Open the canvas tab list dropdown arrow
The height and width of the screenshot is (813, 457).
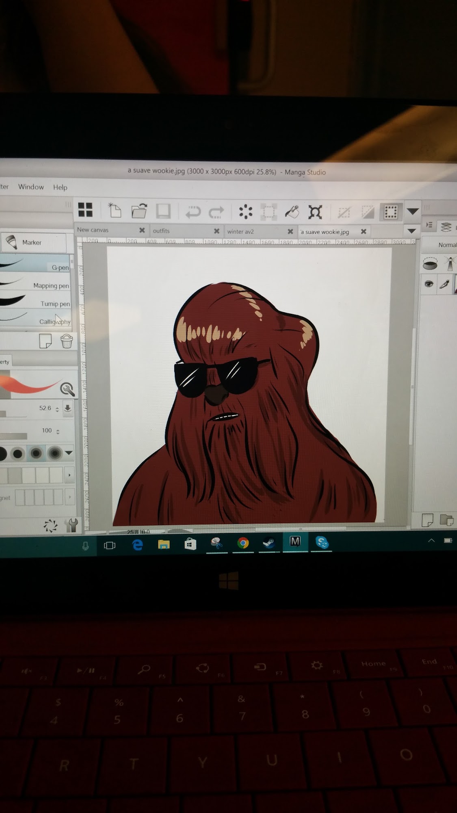(412, 231)
